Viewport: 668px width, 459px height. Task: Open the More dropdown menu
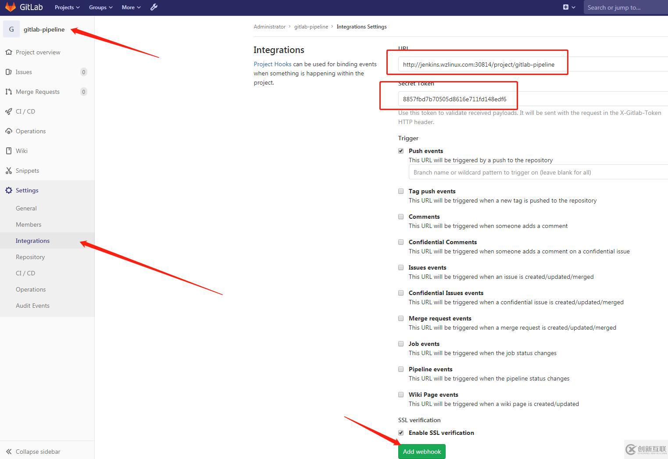click(x=131, y=7)
